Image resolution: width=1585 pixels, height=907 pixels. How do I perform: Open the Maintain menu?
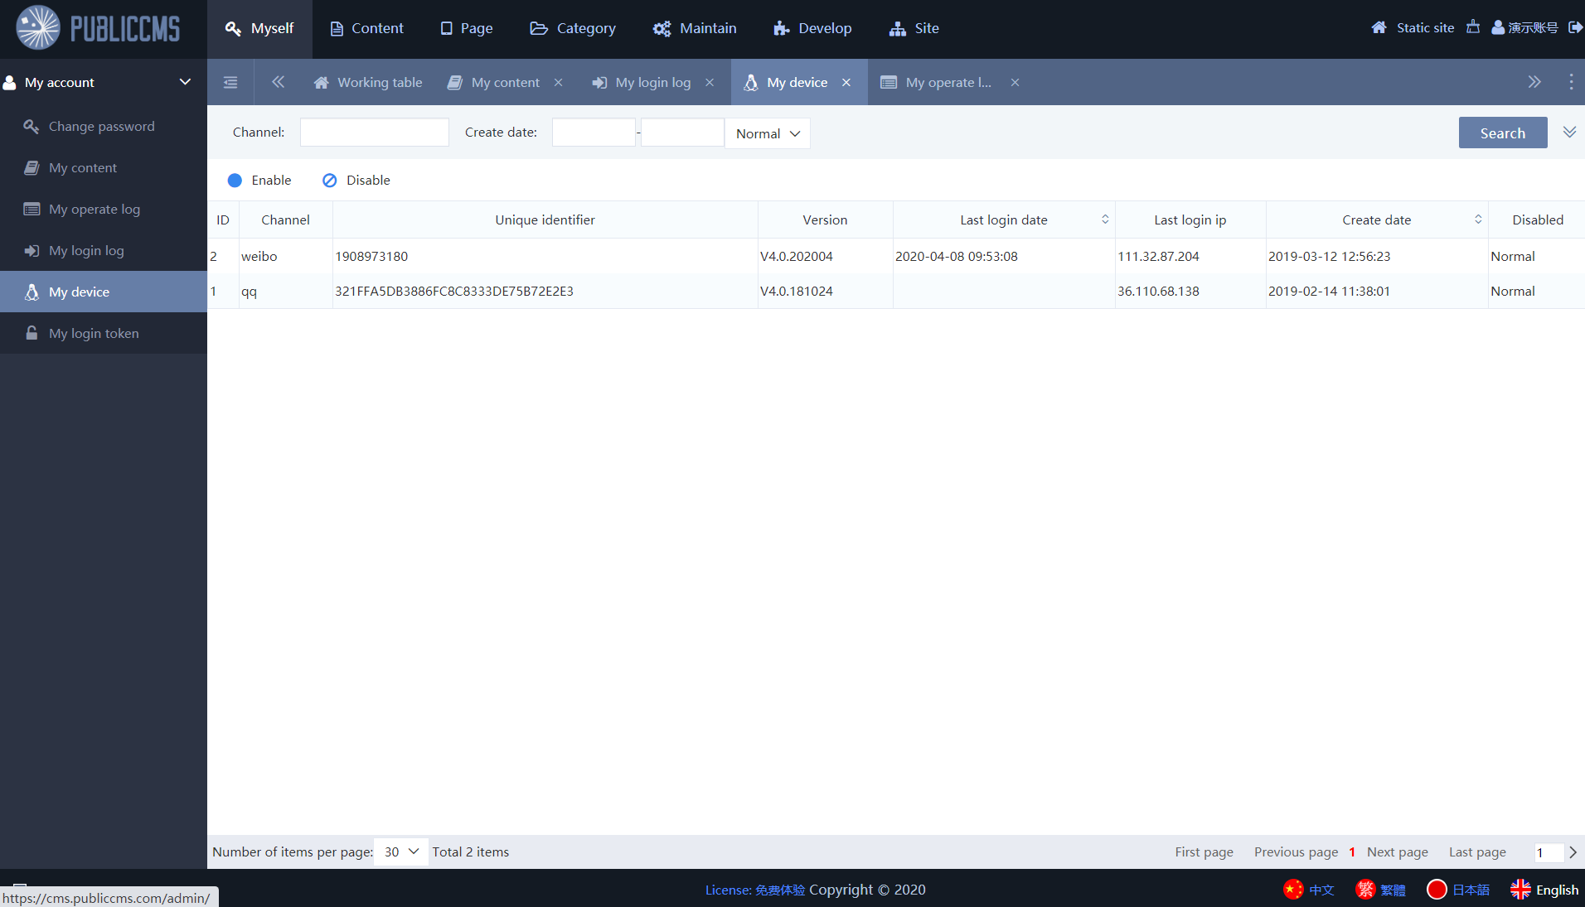[x=695, y=27]
